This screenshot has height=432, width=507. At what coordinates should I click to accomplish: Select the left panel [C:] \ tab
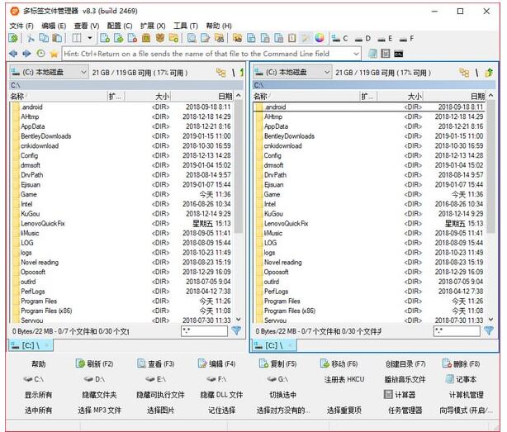pyautogui.click(x=31, y=345)
